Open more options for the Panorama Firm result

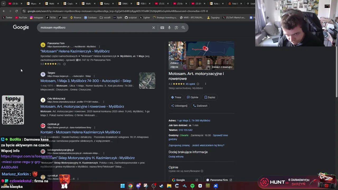pos(100,47)
